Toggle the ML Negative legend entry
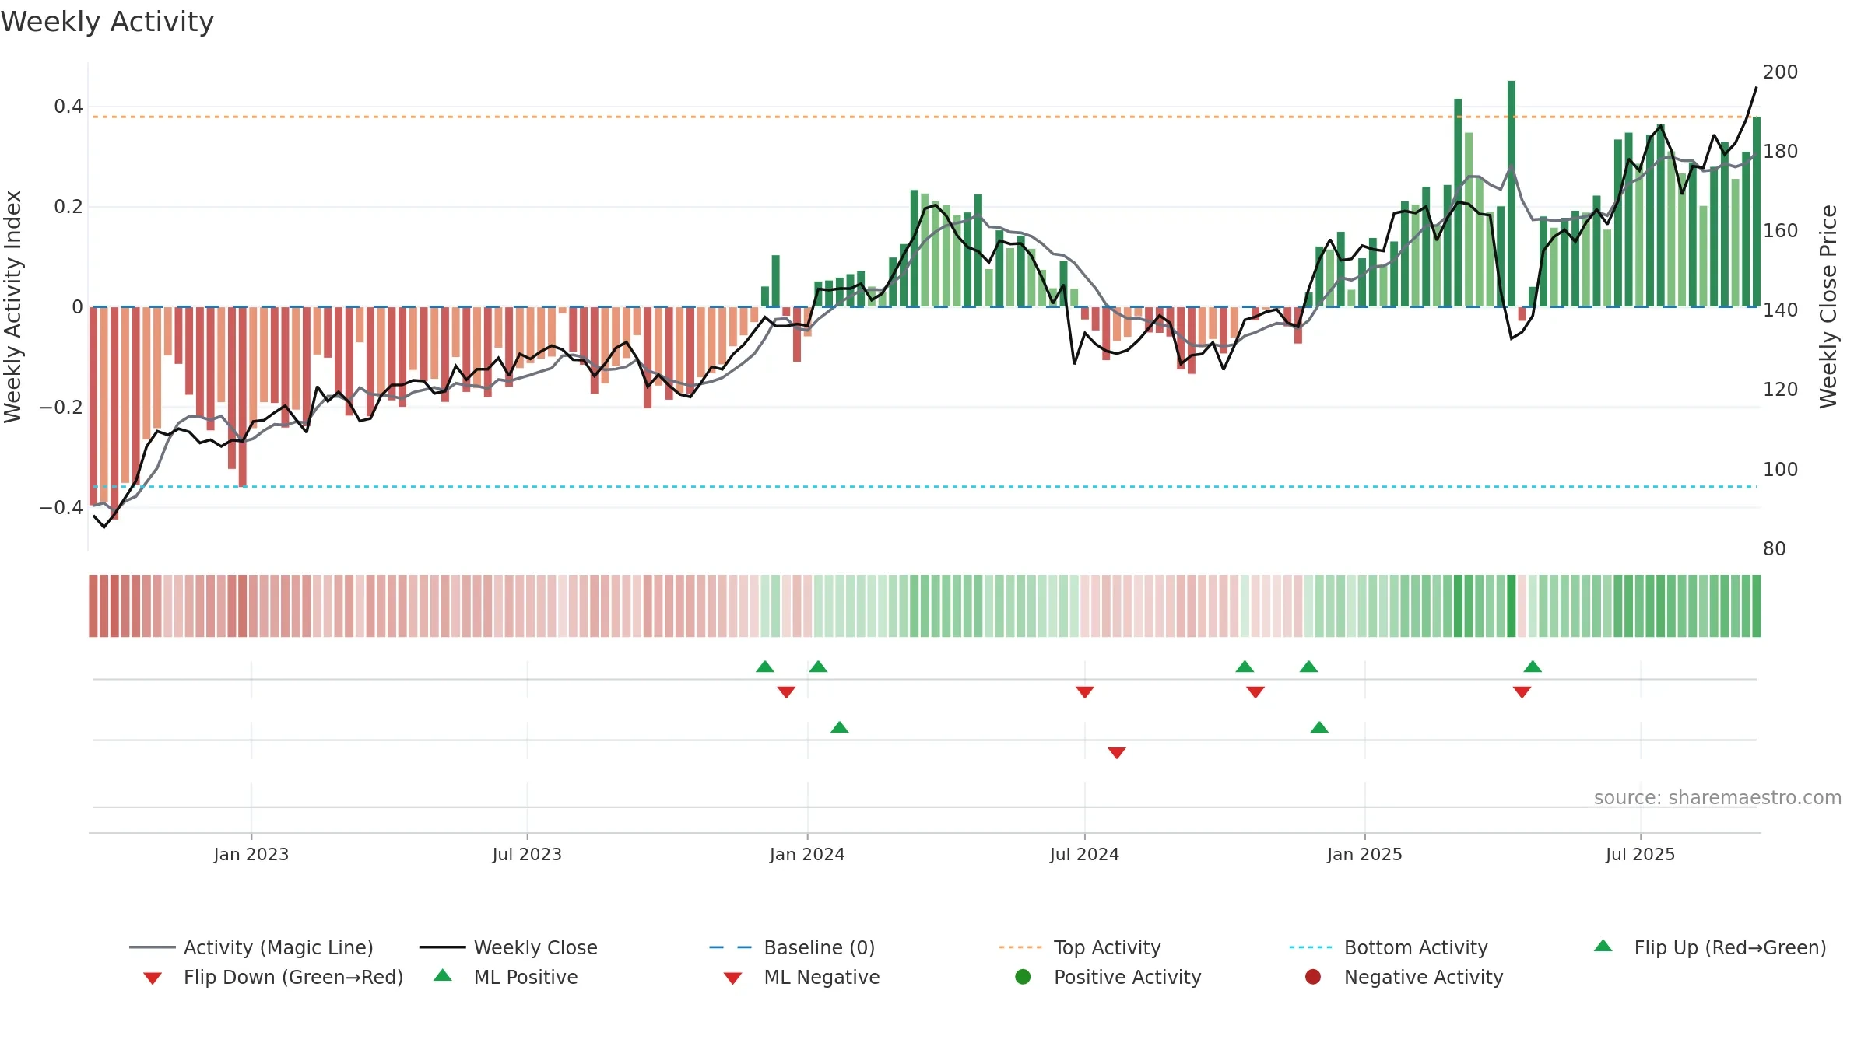The width and height of the screenshot is (1868, 1050). coord(802,977)
